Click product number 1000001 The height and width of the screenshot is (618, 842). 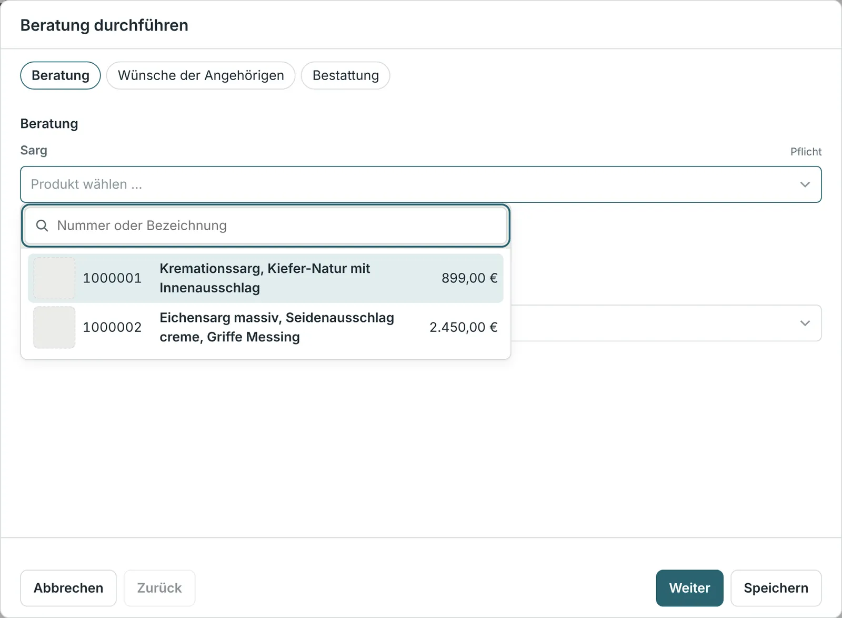pyautogui.click(x=112, y=278)
